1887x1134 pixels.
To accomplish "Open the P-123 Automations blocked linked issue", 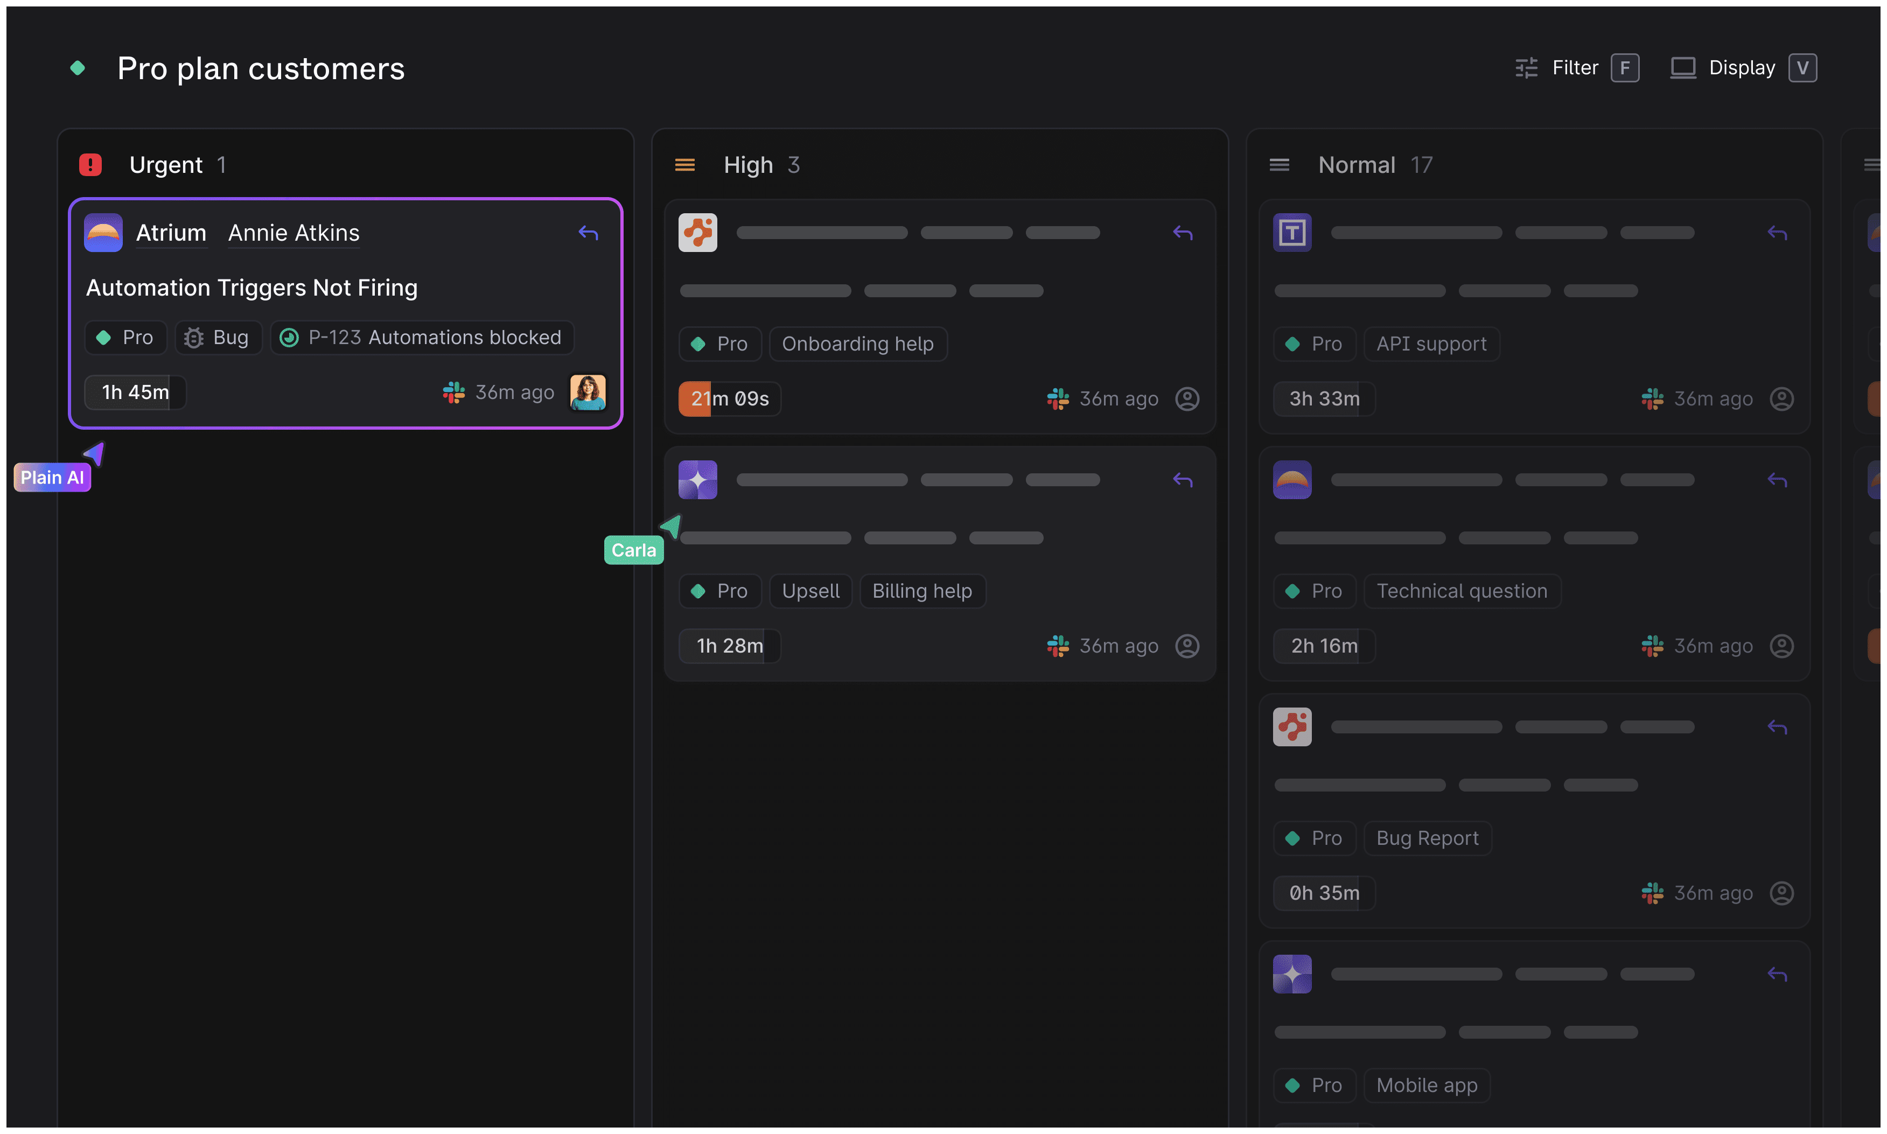I will [x=421, y=337].
